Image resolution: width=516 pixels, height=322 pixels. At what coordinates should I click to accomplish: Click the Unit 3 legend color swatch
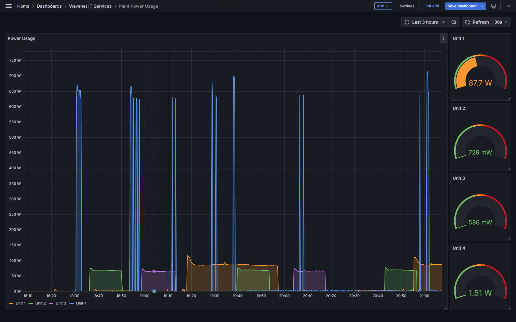(x=51, y=304)
